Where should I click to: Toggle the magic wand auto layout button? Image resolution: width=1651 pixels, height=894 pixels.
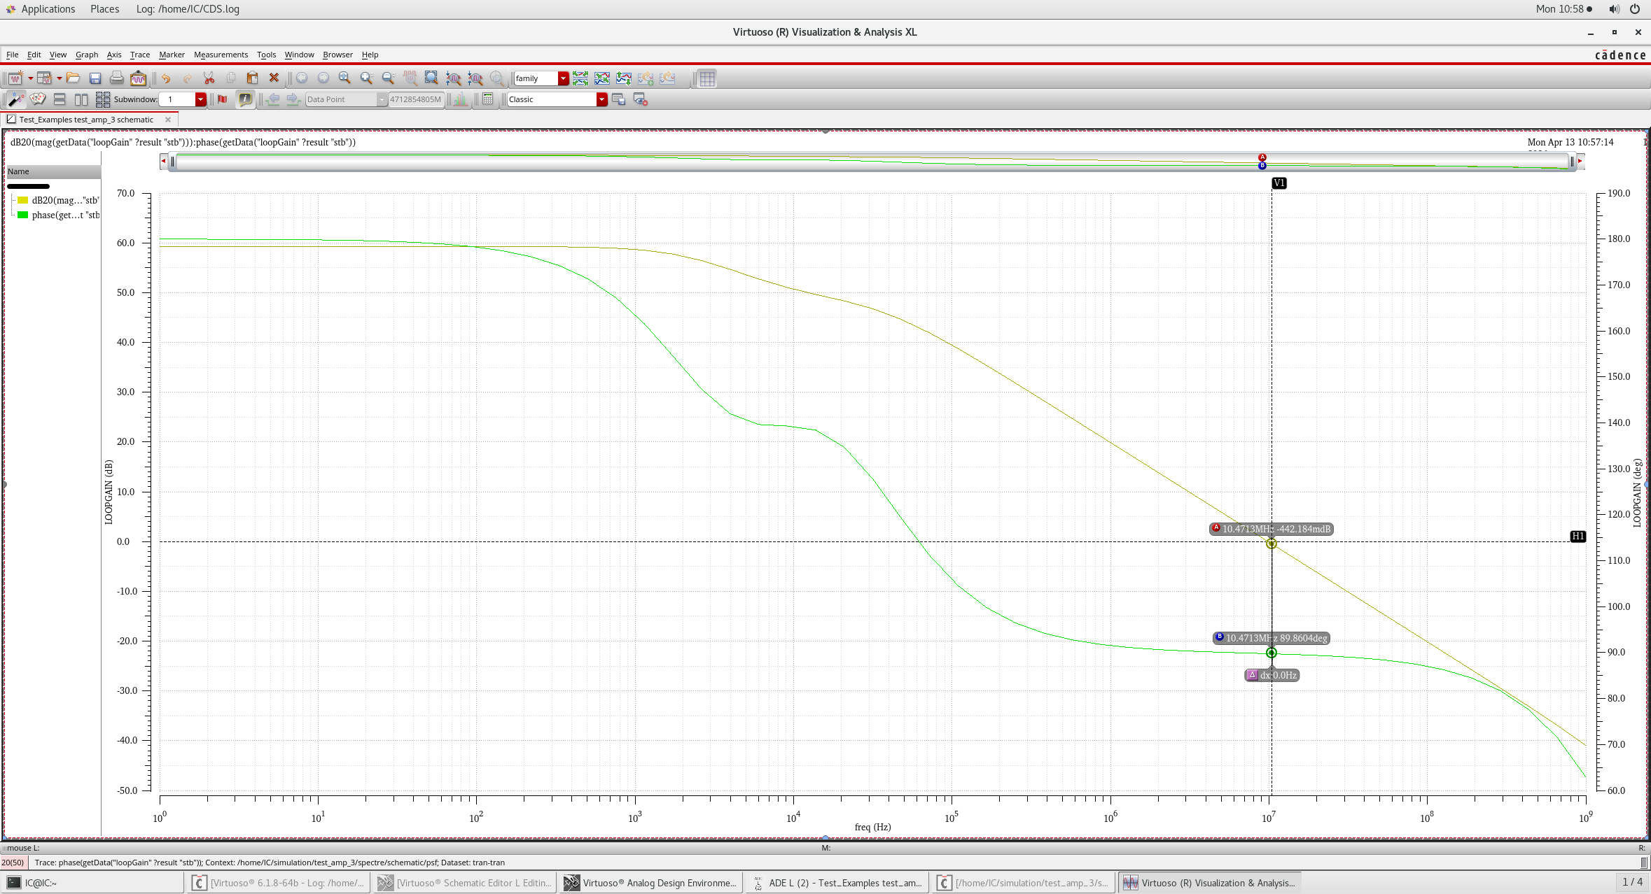(15, 99)
